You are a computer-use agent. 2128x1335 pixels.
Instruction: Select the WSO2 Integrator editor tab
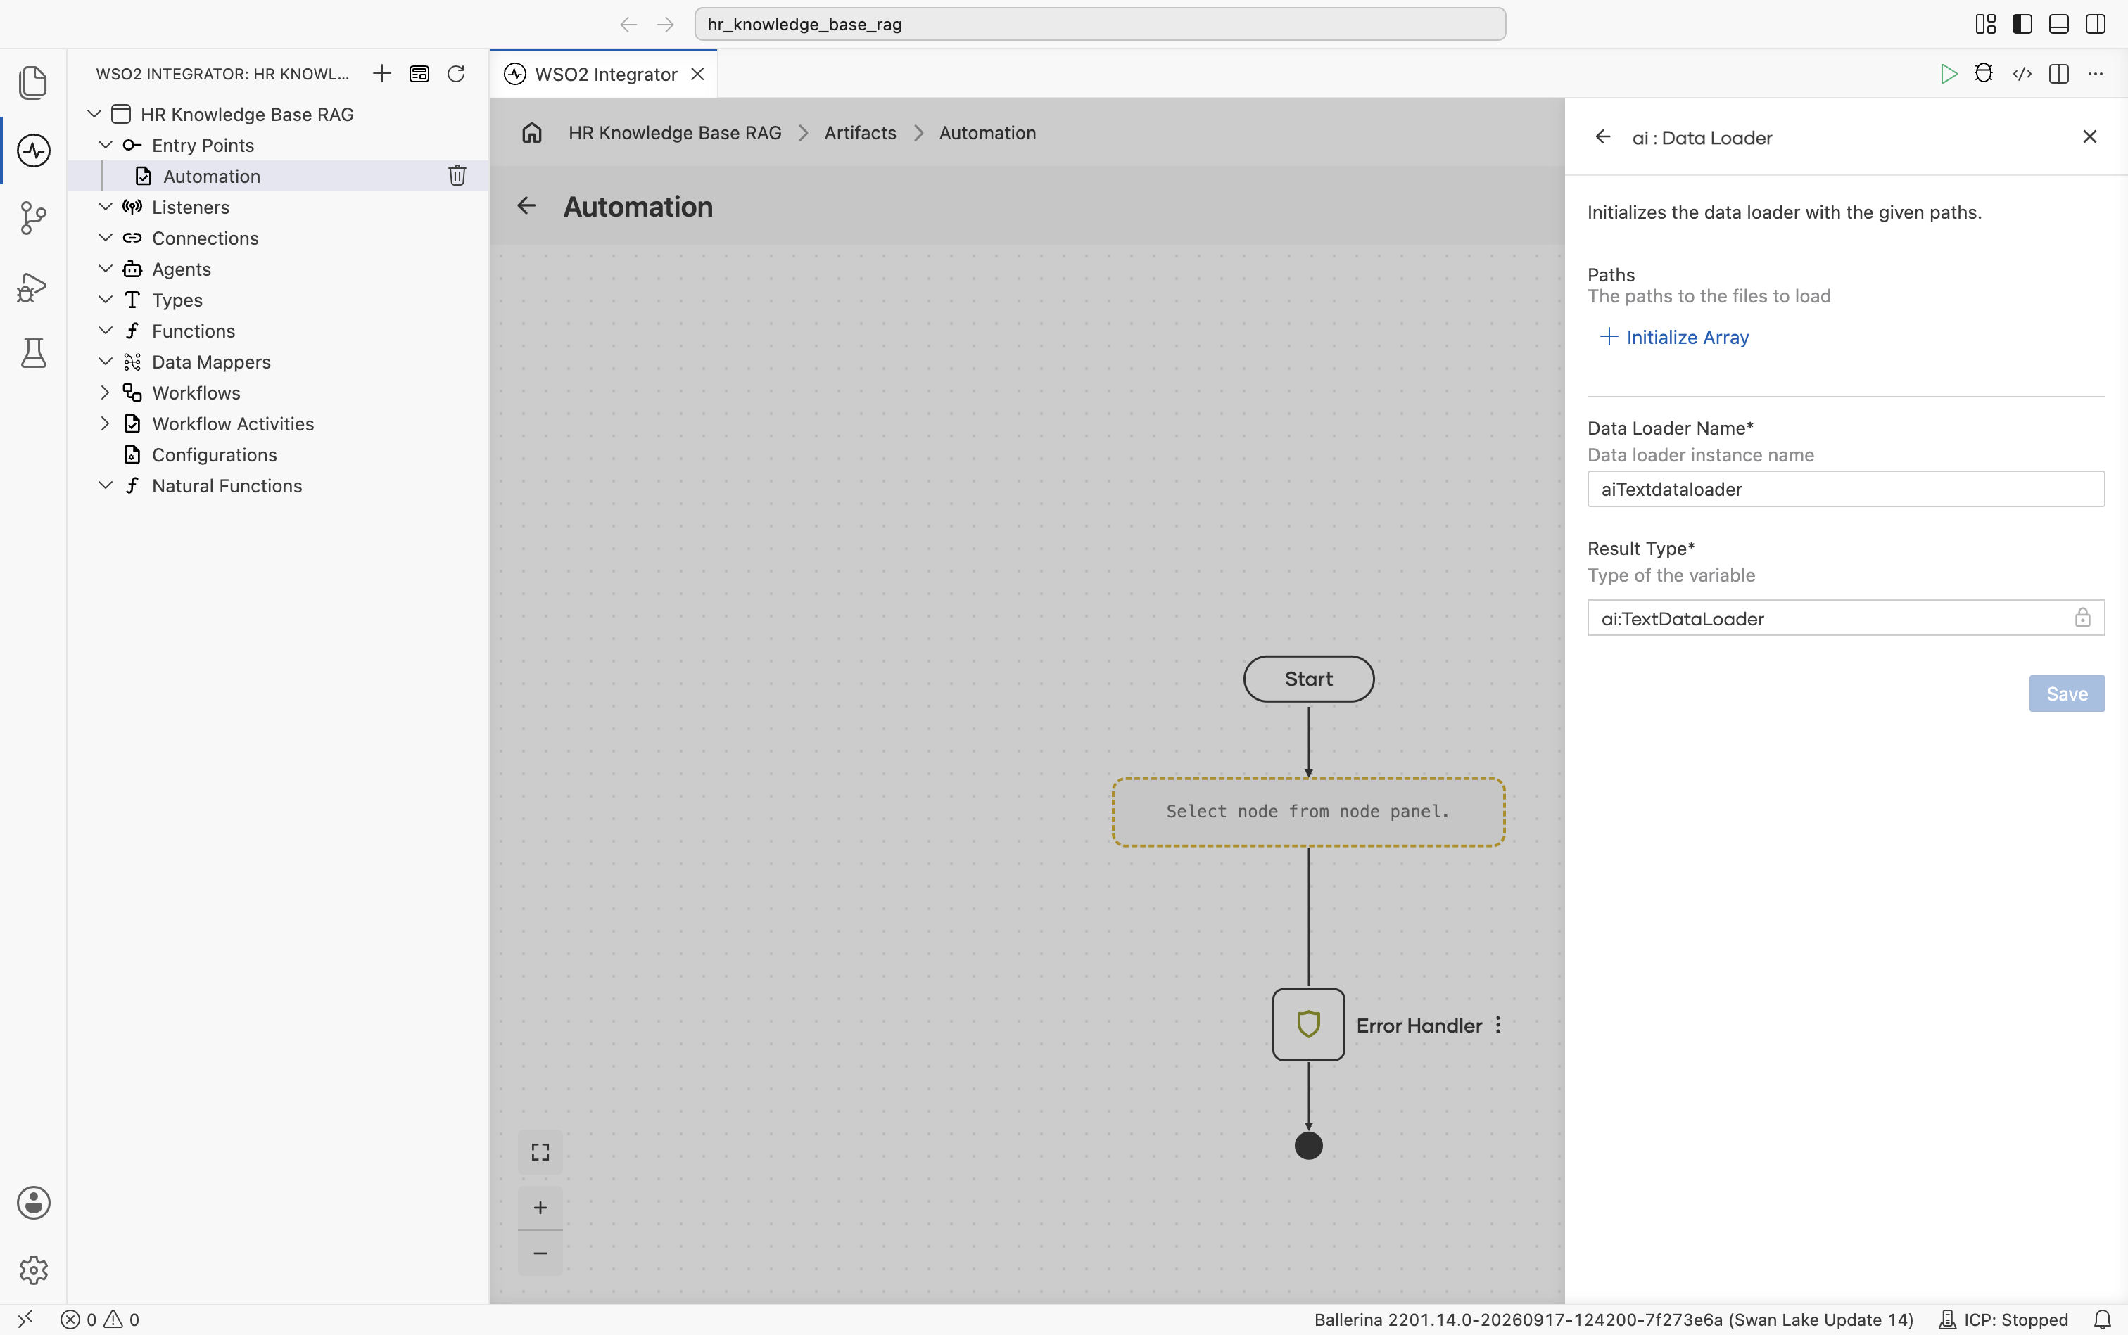click(605, 74)
